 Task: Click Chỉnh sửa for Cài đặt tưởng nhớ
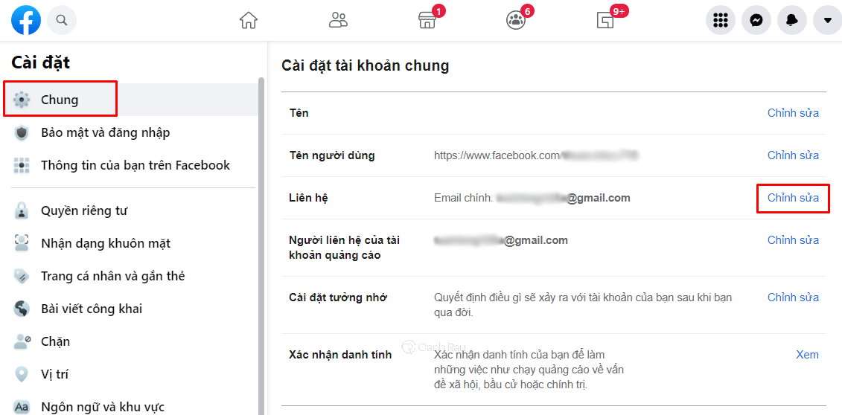click(x=793, y=297)
